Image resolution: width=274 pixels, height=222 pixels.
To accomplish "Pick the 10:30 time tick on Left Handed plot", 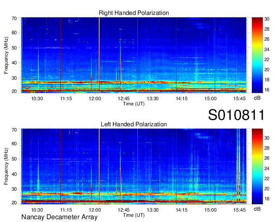I will pos(37,210).
